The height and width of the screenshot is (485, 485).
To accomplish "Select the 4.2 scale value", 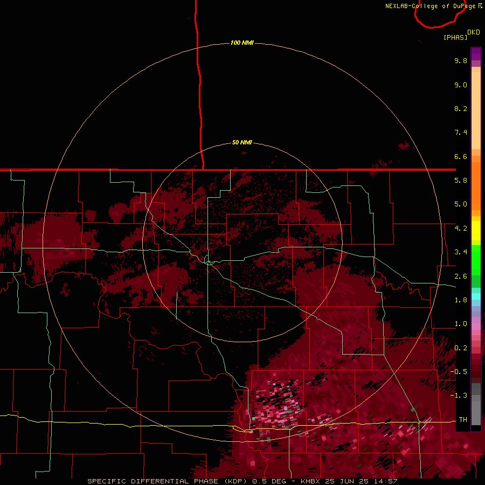I will (x=461, y=228).
